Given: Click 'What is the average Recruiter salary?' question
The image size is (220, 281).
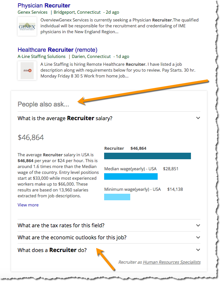Looking at the screenshot, I should (65, 118).
